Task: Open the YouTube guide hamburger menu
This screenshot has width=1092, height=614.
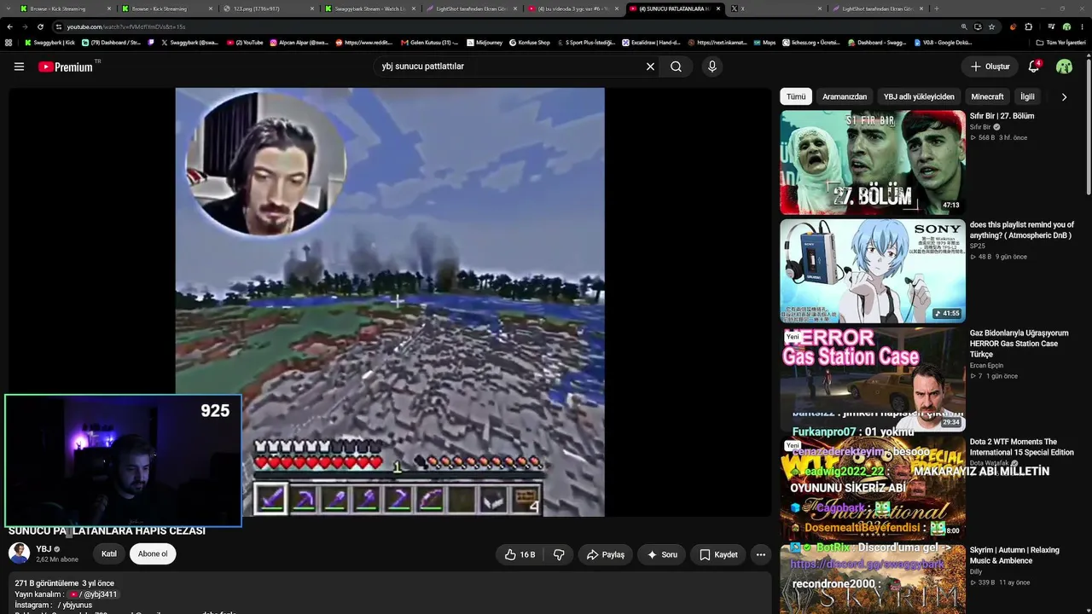Action: coord(19,67)
